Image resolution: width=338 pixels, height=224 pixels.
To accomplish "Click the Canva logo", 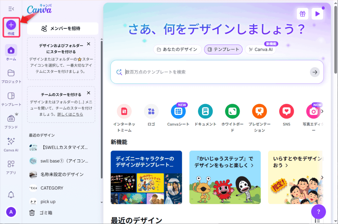I will (39, 9).
